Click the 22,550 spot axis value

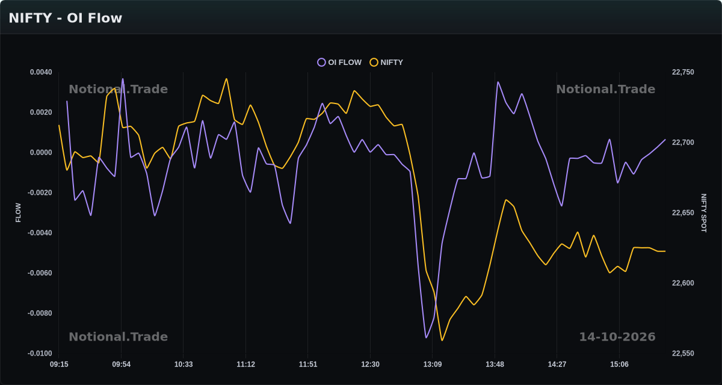click(x=683, y=354)
